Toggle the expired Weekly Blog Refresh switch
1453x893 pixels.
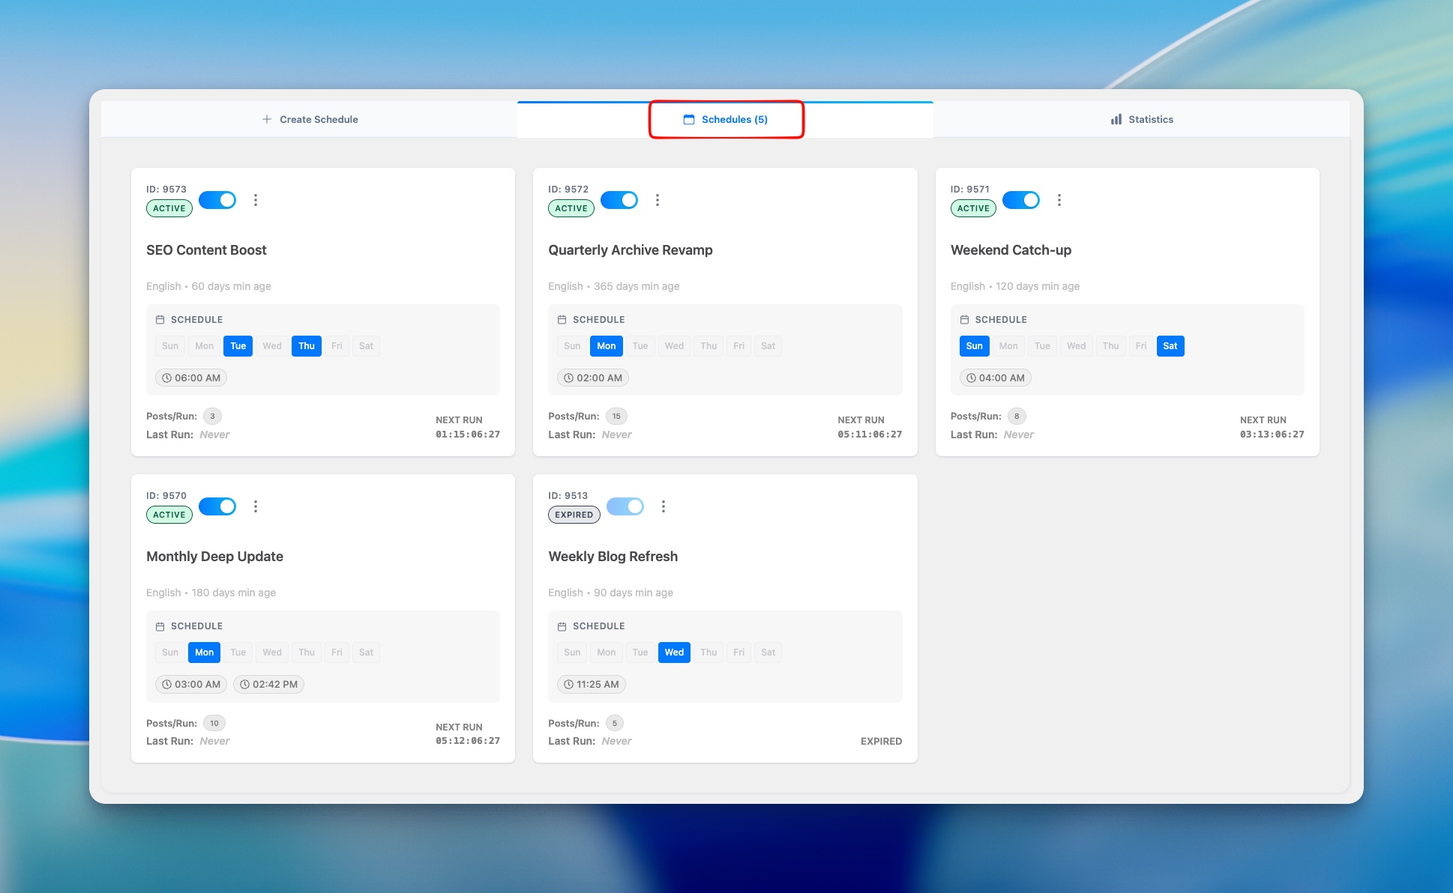pyautogui.click(x=625, y=506)
